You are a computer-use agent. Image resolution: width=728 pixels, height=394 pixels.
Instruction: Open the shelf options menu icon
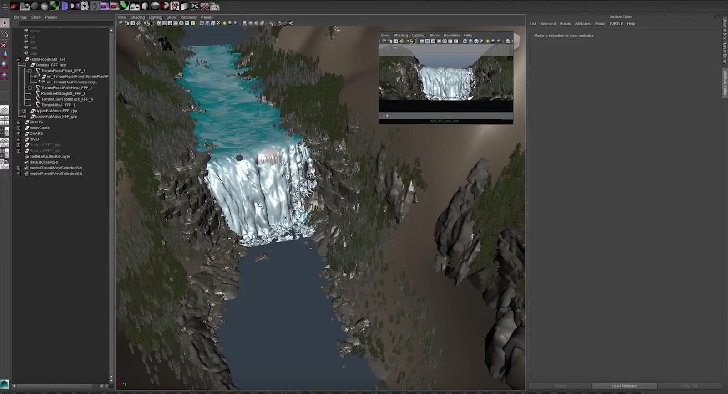5,6
